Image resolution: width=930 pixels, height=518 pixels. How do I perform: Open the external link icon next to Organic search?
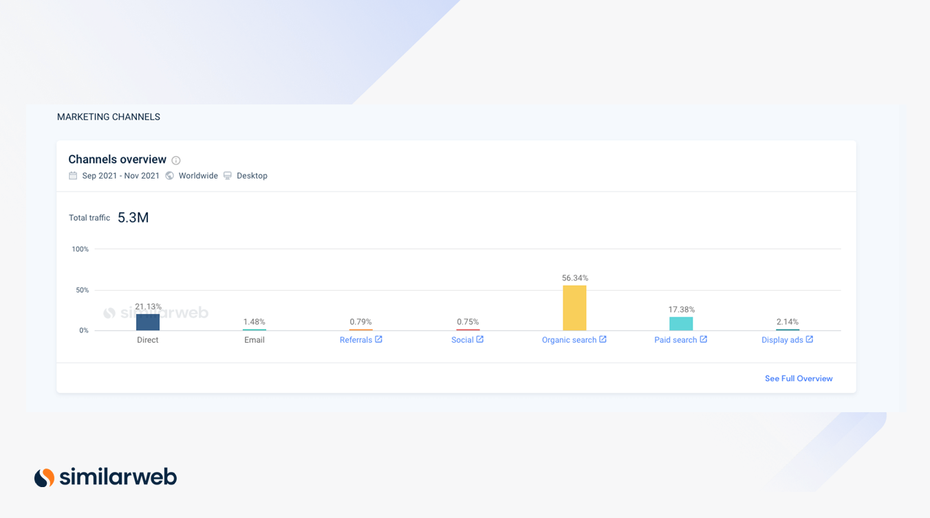tap(602, 339)
